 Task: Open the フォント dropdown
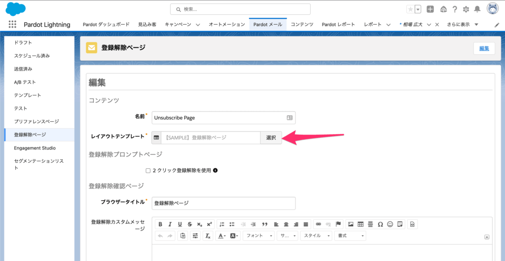[258, 236]
